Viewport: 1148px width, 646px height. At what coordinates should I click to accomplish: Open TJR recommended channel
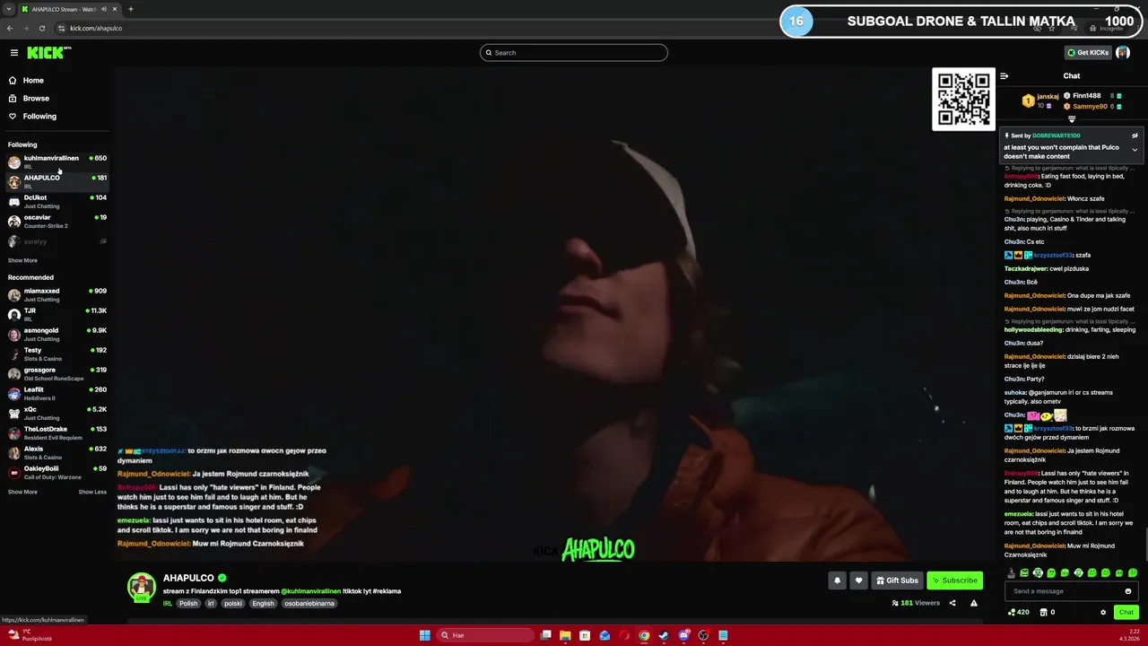57,314
